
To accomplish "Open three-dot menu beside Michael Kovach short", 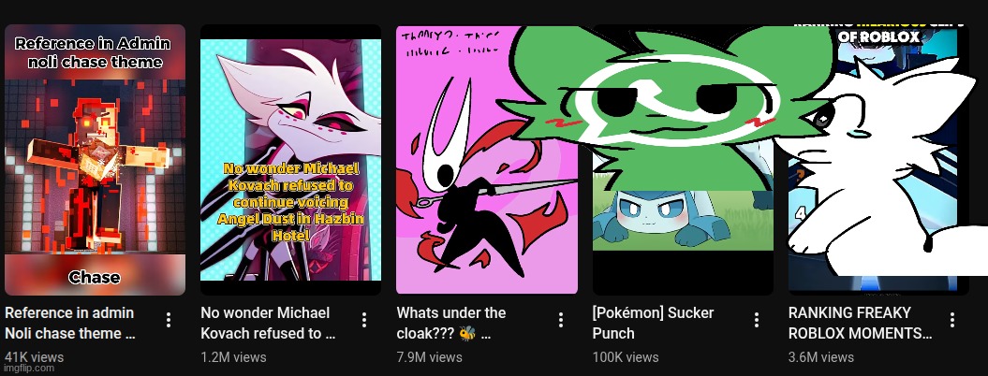I will point(364,320).
